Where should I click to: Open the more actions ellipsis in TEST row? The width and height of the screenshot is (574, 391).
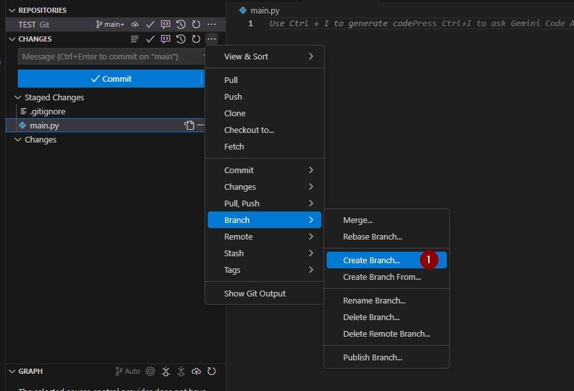click(x=212, y=24)
